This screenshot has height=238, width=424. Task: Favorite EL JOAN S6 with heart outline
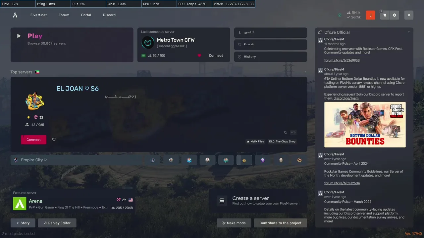point(54,139)
